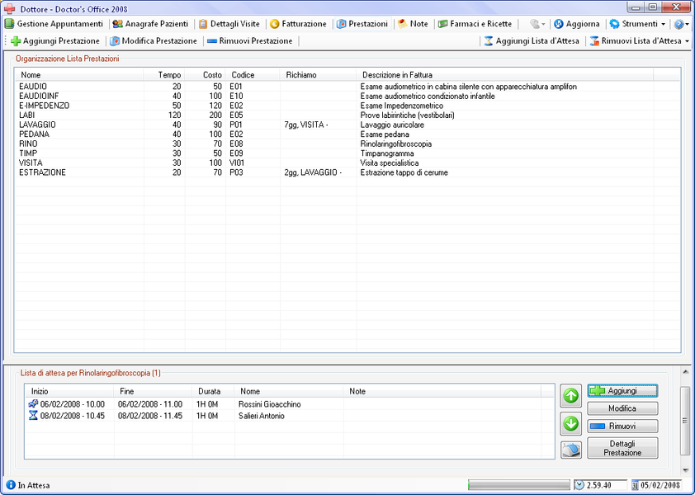The width and height of the screenshot is (695, 495).
Task: Click the Note column header in waiting list
Action: [442, 391]
